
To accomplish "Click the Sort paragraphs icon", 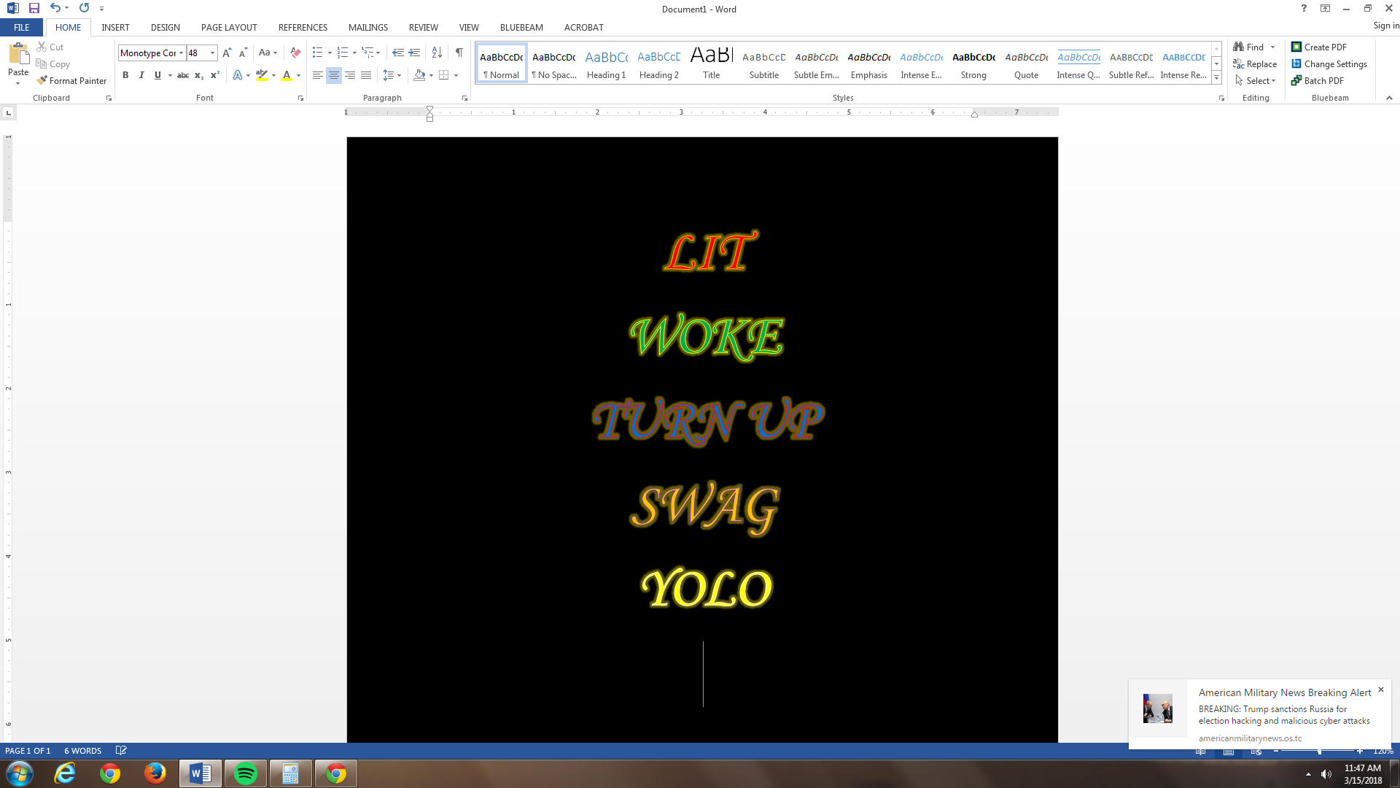I will (437, 53).
